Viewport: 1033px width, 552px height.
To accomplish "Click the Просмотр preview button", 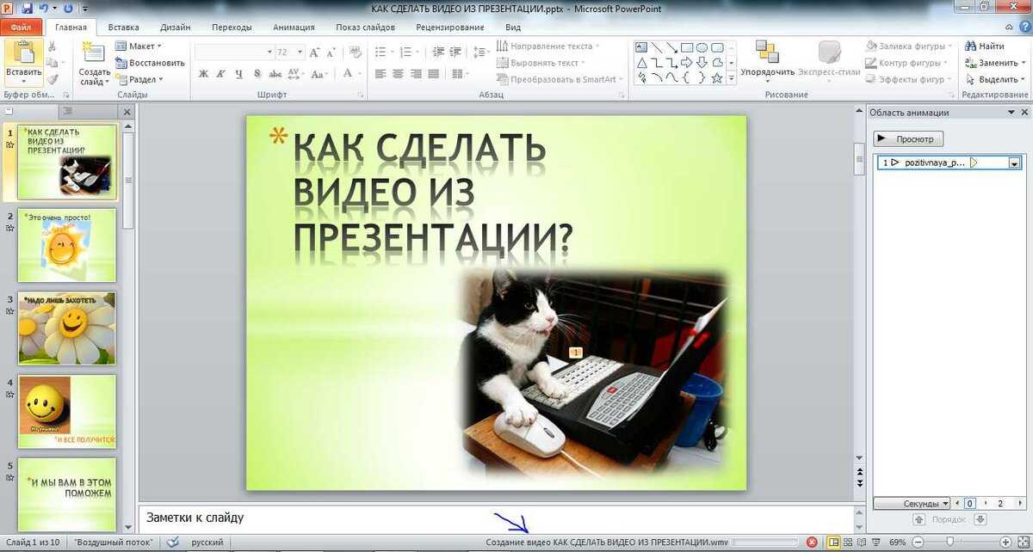I will (x=909, y=138).
